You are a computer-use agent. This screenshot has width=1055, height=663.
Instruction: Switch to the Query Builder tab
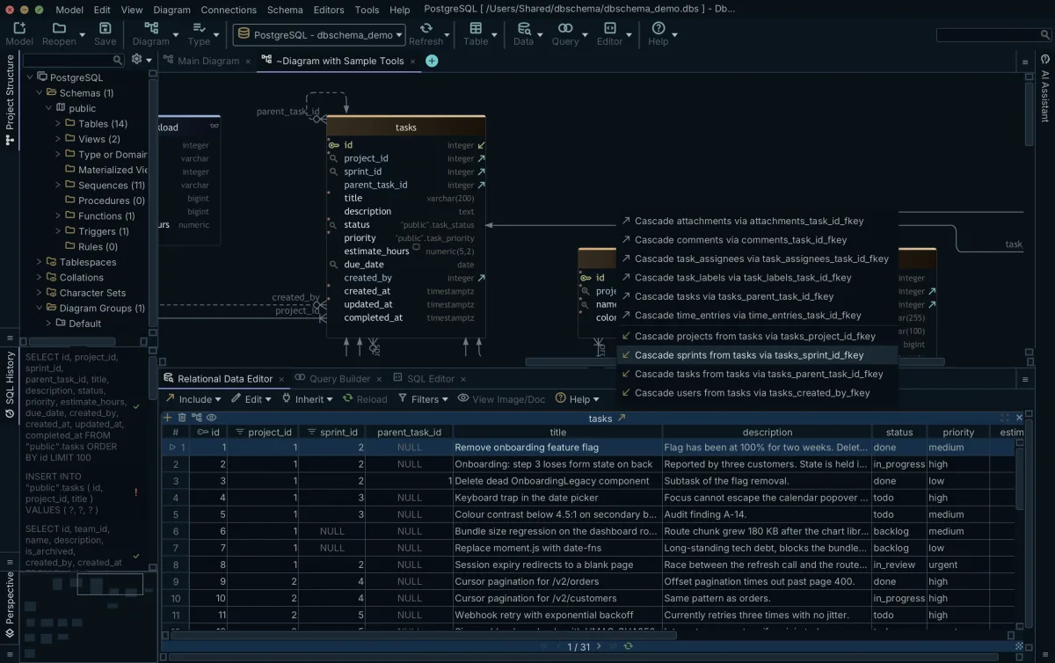click(x=339, y=379)
